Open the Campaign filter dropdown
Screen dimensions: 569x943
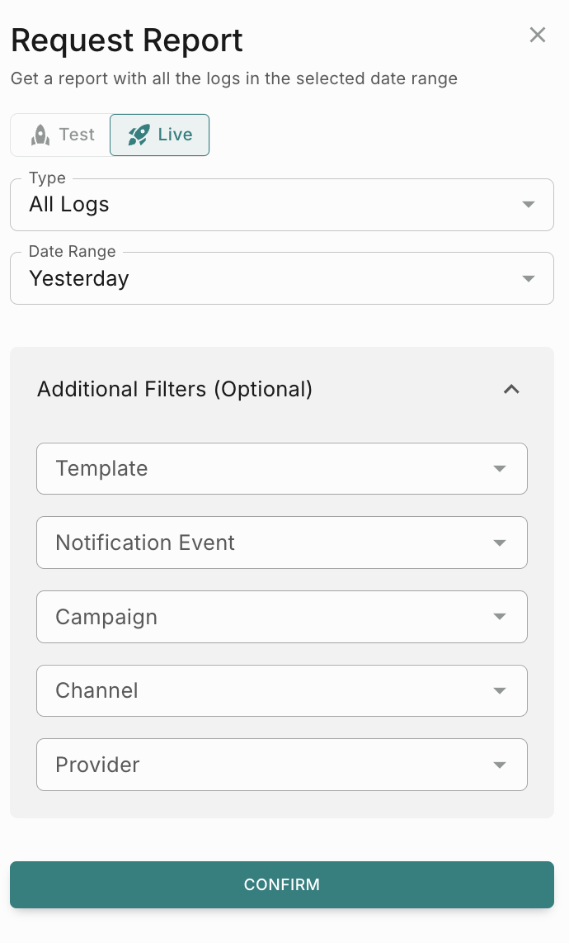pos(281,617)
